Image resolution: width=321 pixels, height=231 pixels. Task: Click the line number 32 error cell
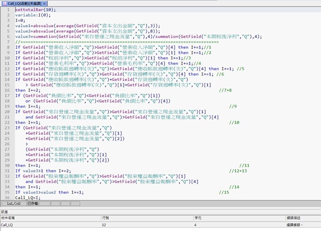104,224
